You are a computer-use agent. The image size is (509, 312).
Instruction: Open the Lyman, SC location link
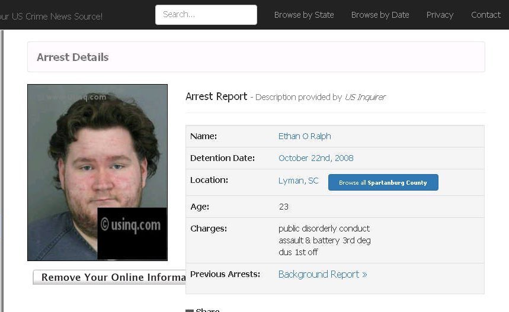point(298,181)
